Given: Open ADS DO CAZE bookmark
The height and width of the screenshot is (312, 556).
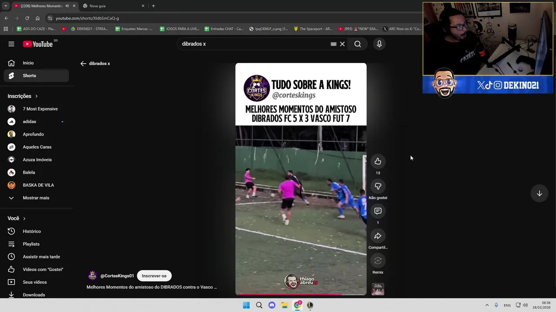Looking at the screenshot, I should click(x=36, y=29).
